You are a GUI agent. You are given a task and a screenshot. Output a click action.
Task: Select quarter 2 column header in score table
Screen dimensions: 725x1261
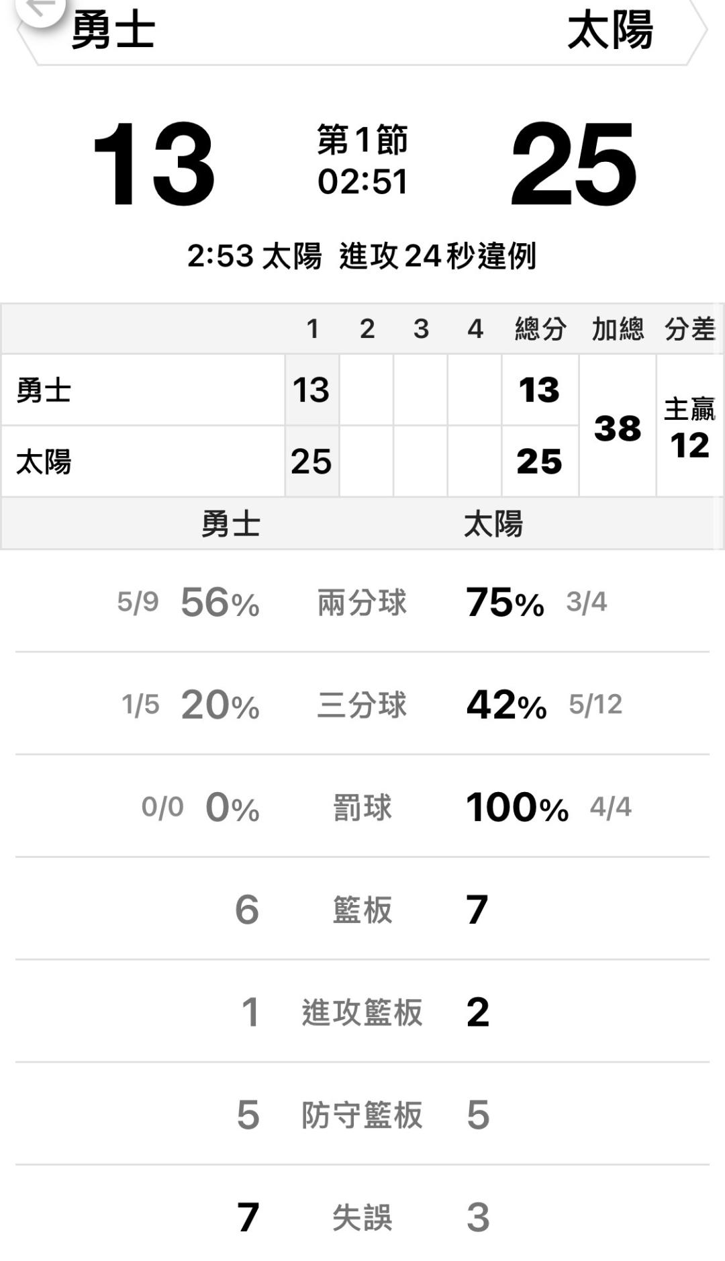pos(367,329)
